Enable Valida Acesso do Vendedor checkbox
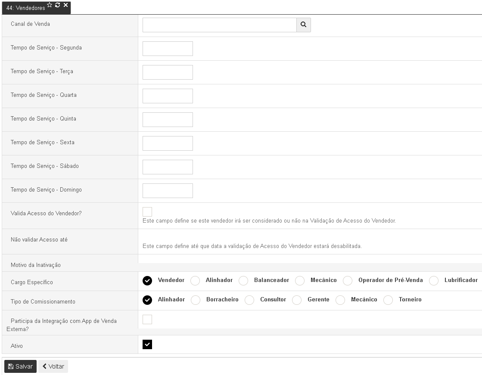Viewport: 482px width, 375px height. click(x=147, y=212)
